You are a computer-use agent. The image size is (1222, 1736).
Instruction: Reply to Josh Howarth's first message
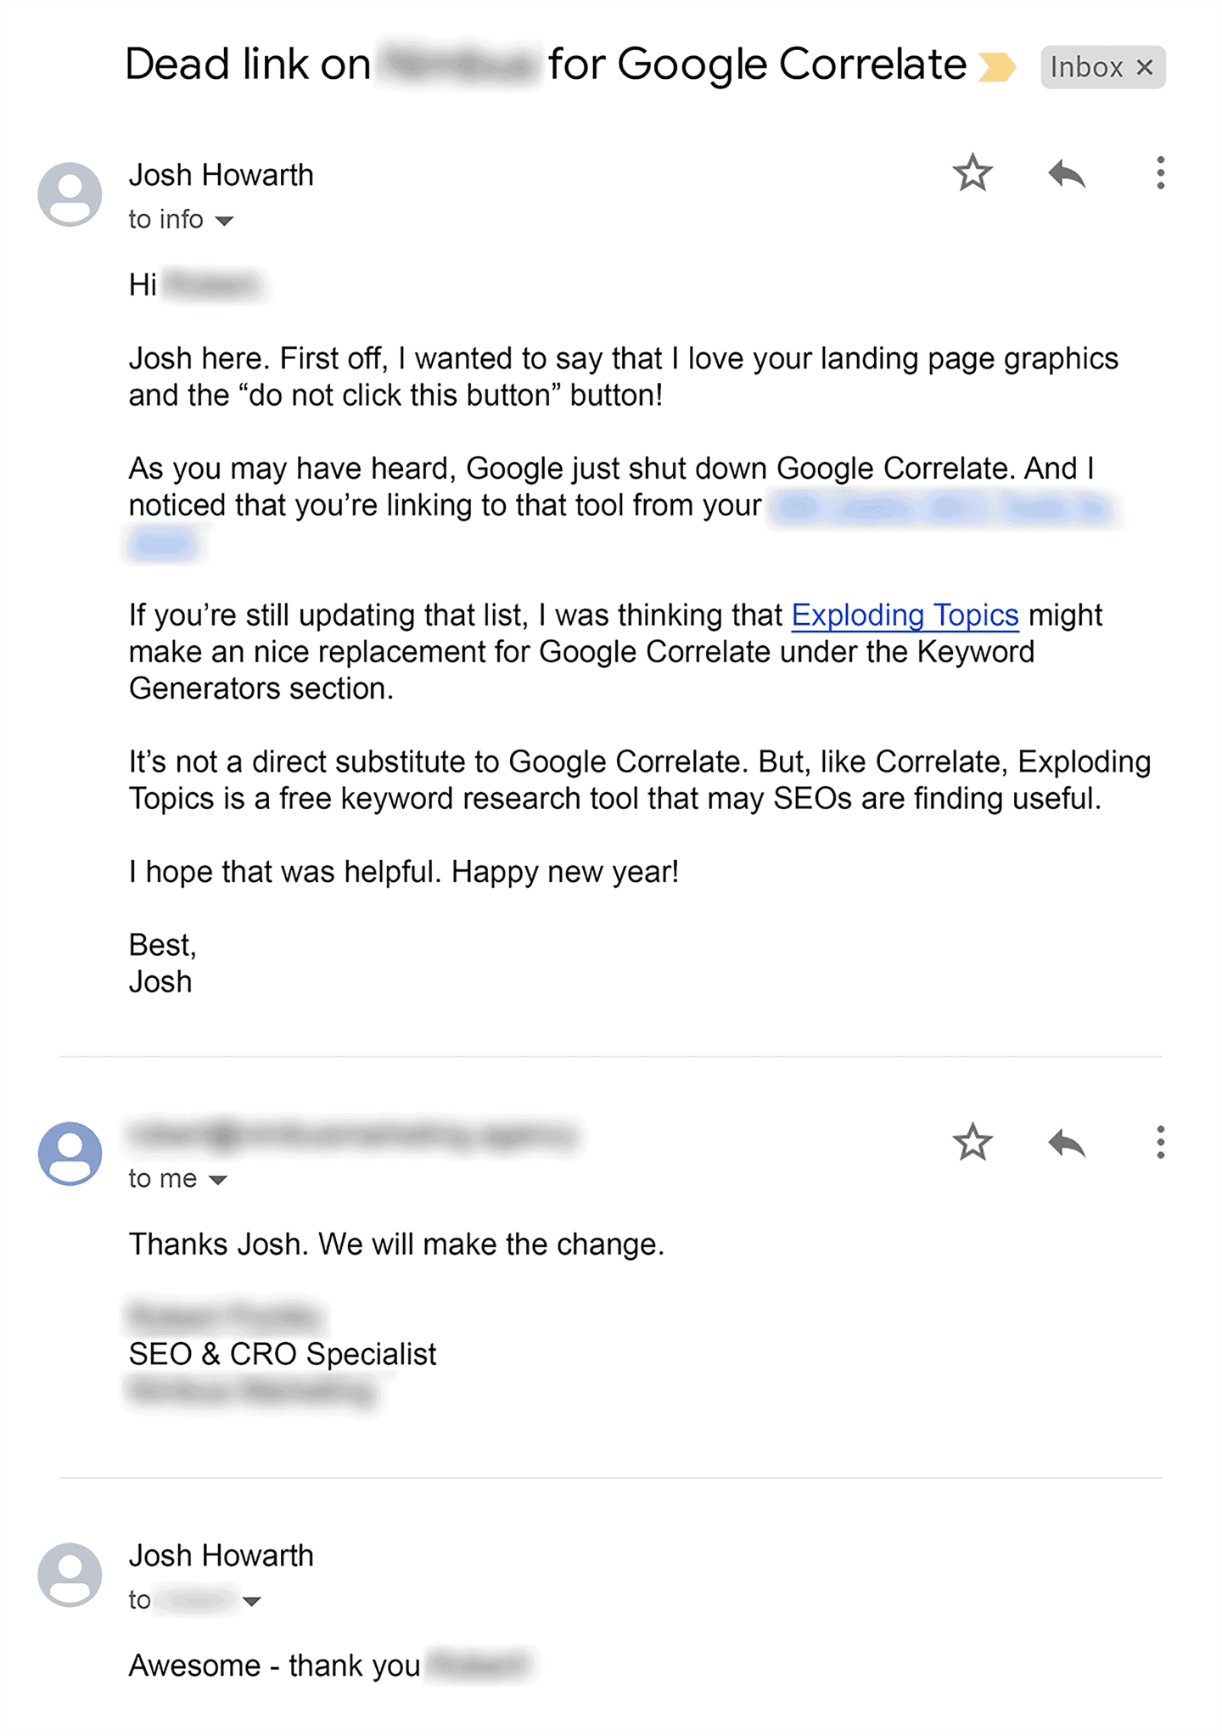point(1066,174)
